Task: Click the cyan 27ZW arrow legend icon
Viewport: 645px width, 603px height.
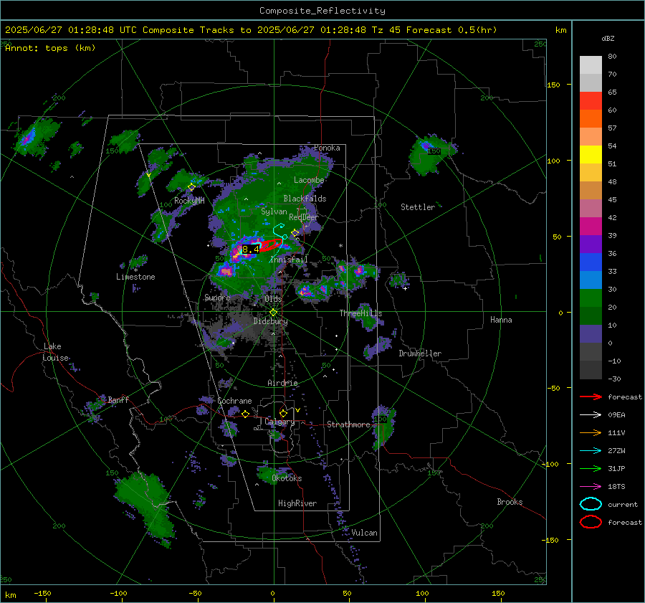Action: point(591,451)
